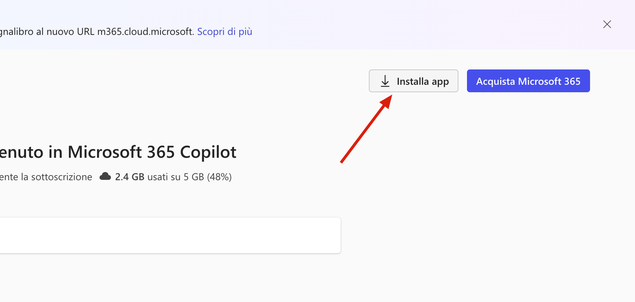635x302 pixels.
Task: Click the empty white card field
Action: pos(170,235)
